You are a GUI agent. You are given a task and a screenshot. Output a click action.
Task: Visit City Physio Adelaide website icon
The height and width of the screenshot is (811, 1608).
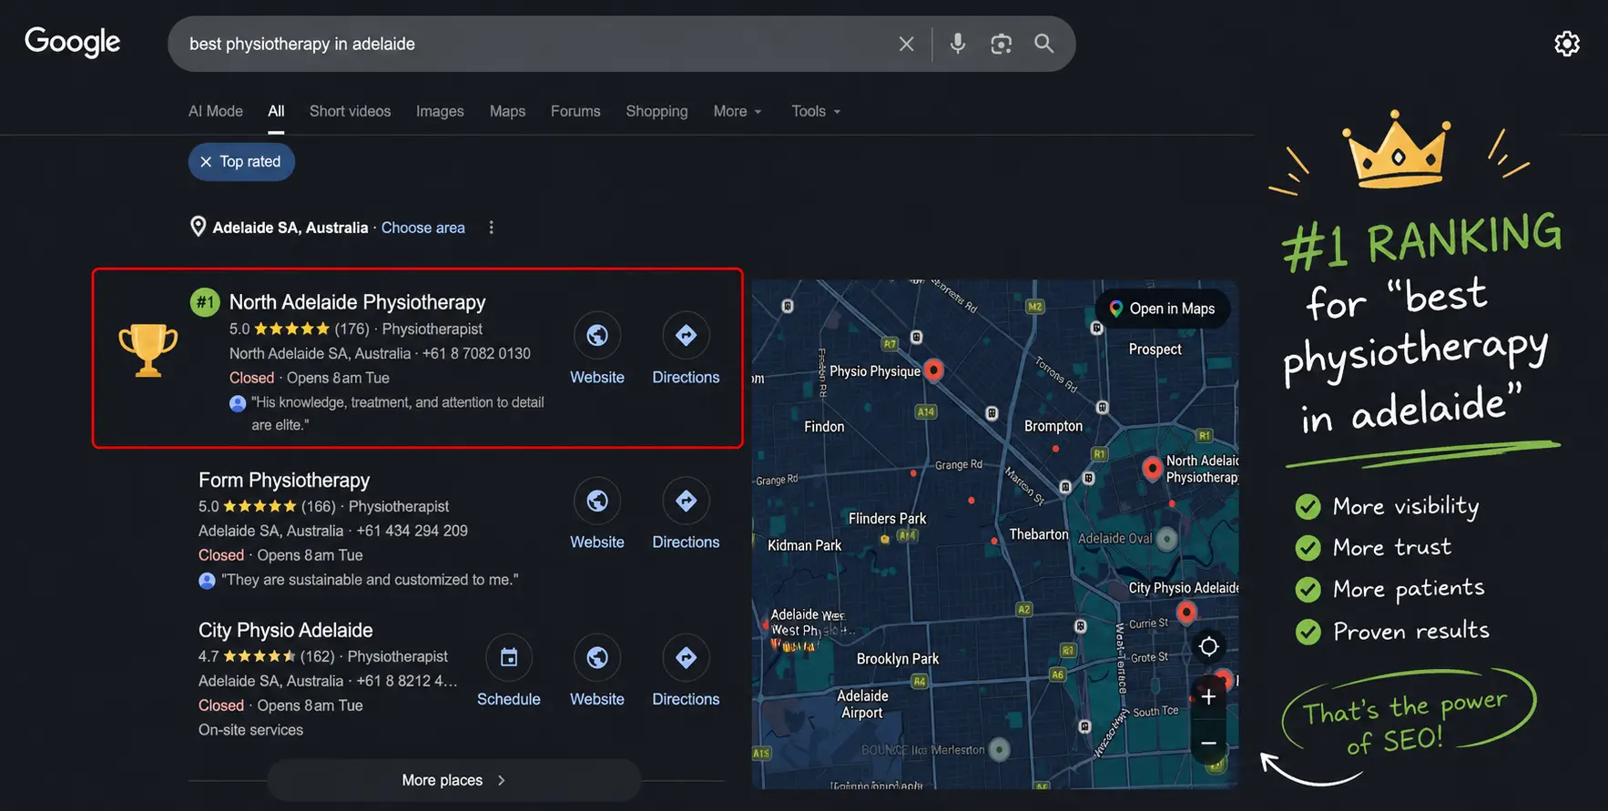597,658
